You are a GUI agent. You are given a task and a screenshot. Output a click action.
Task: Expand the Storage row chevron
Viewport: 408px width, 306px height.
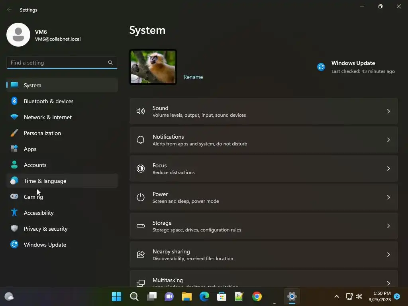click(388, 226)
